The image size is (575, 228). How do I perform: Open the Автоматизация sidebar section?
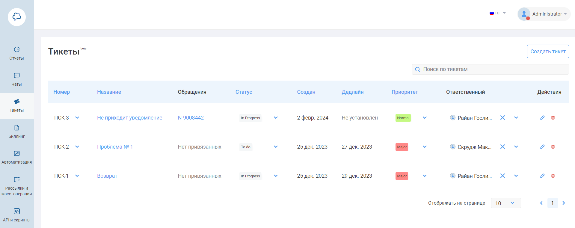click(17, 157)
